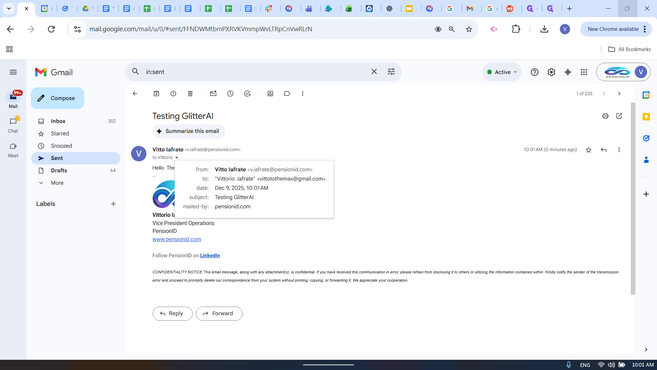
Task: Click Summarize this email
Action: [x=189, y=131]
